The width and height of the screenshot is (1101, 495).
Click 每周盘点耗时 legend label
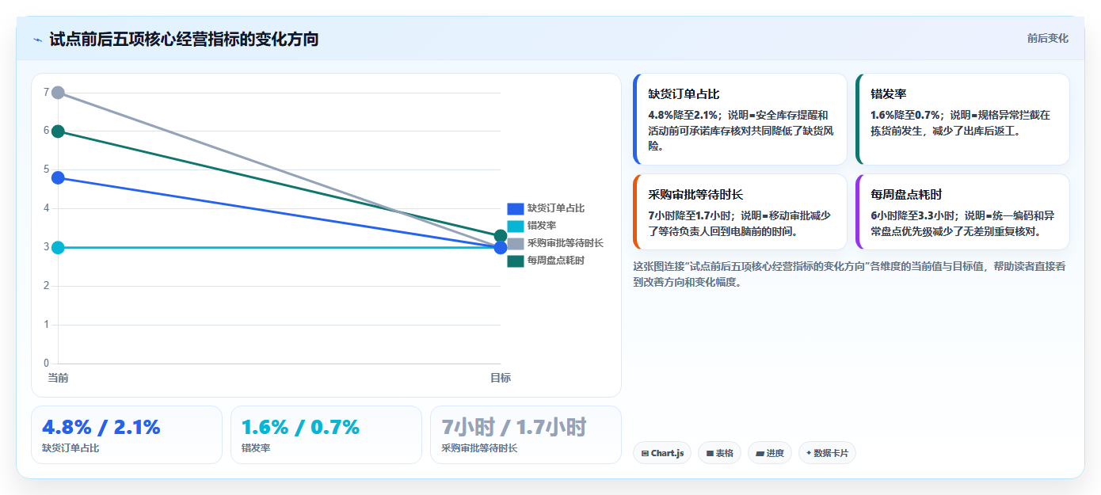point(556,261)
